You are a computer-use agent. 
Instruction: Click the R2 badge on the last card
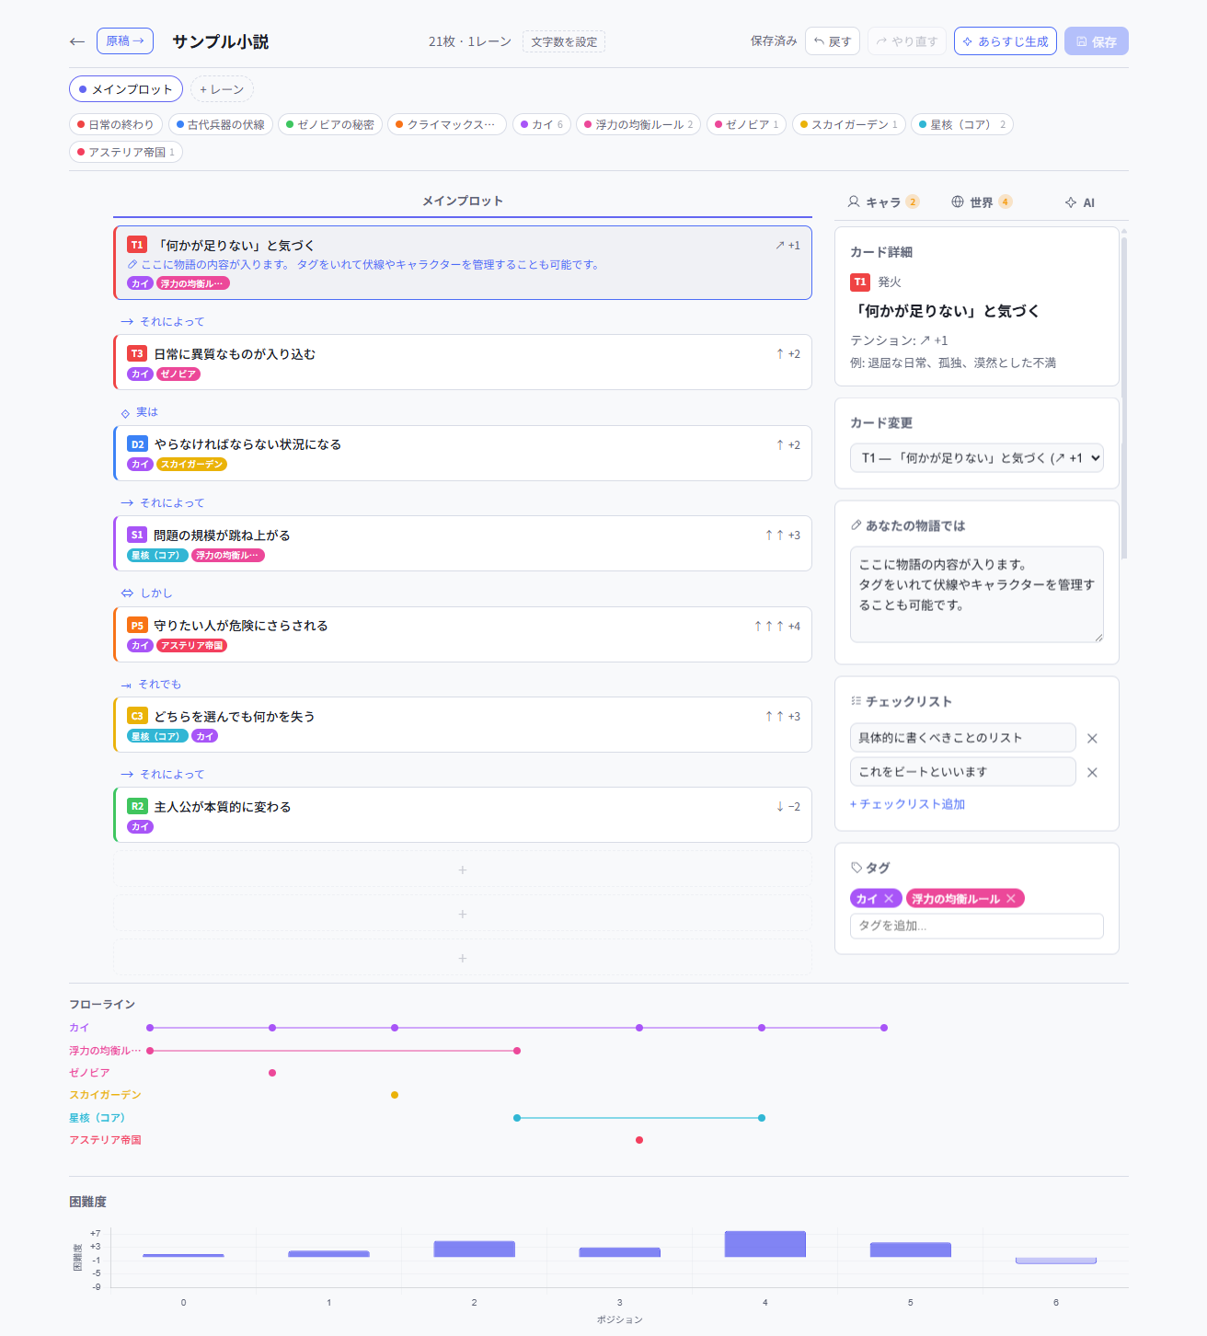(137, 806)
